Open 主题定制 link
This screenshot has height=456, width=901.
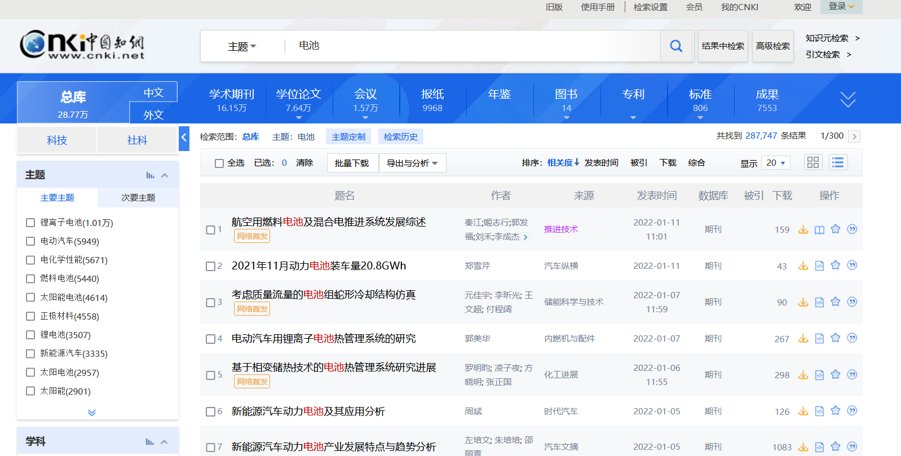(x=348, y=137)
